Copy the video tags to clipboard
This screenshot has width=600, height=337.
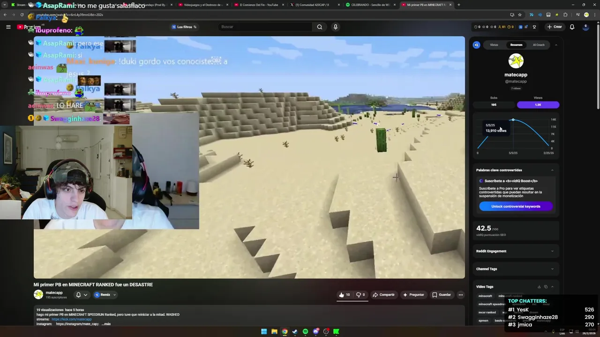(x=546, y=286)
